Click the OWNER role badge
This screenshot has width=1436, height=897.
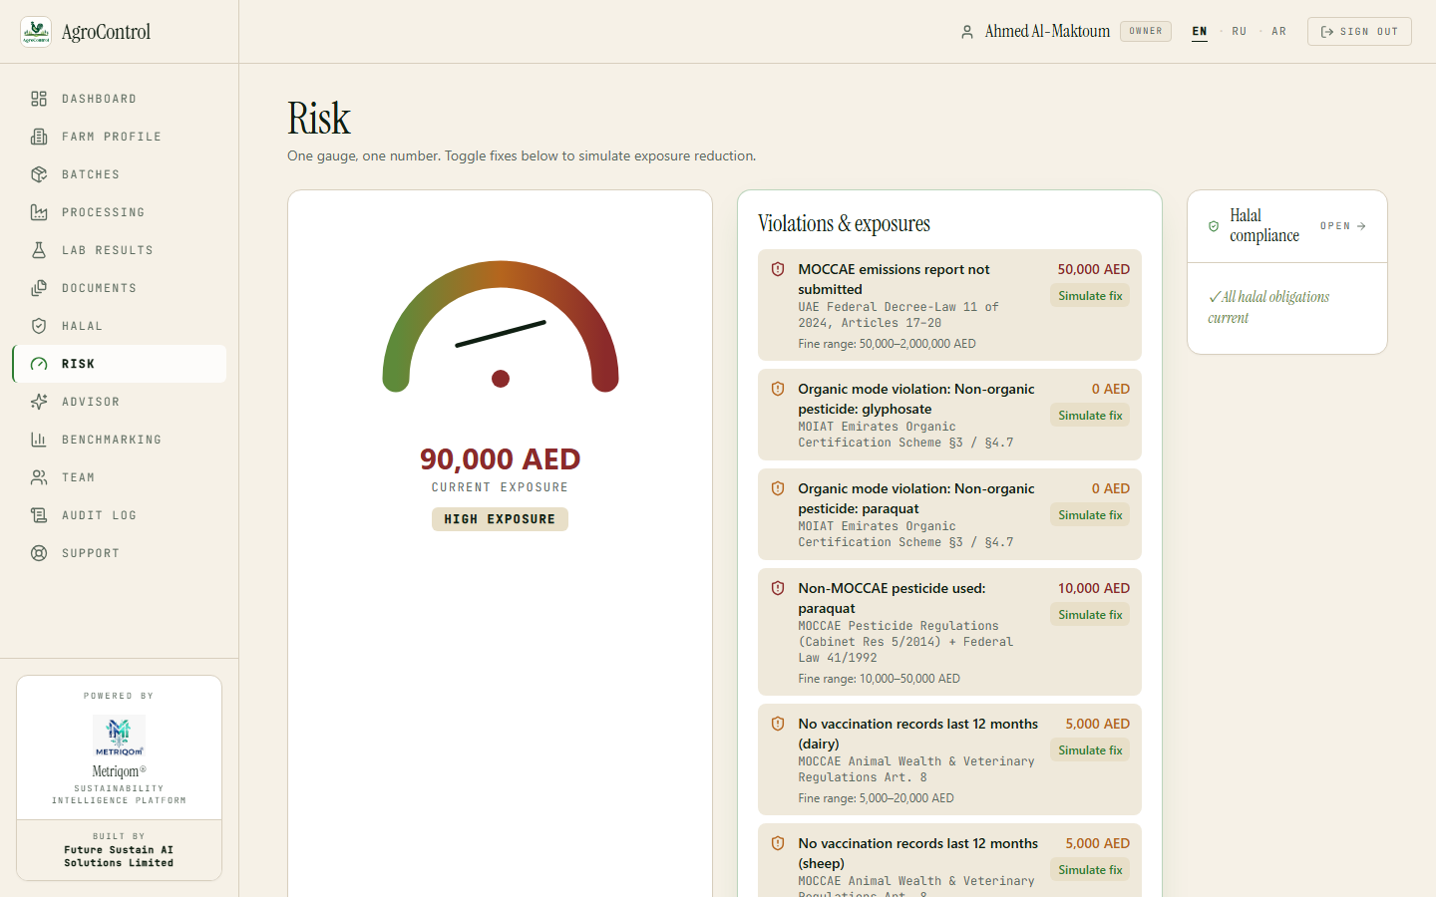point(1146,31)
